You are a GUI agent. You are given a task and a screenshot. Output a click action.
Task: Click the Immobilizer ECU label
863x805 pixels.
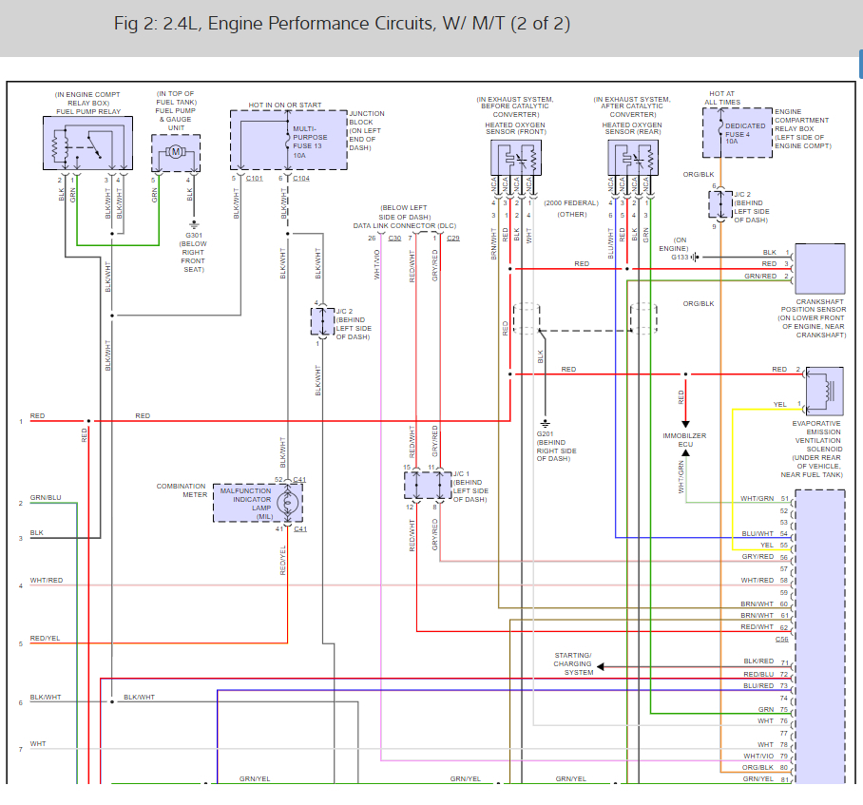[x=684, y=439]
